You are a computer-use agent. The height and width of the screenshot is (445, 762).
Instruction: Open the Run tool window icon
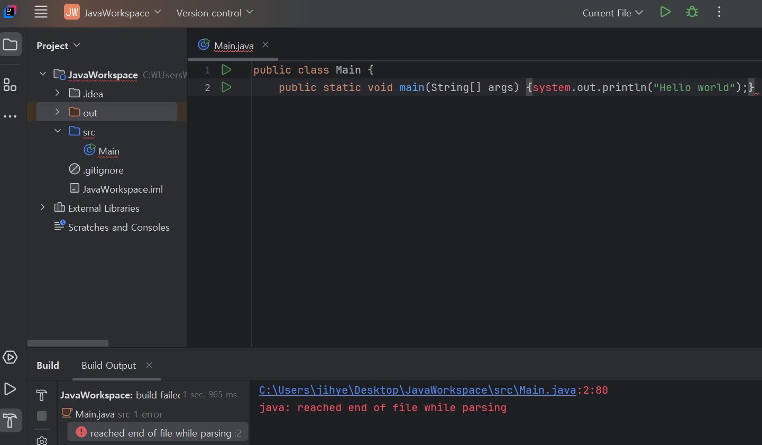coord(10,389)
